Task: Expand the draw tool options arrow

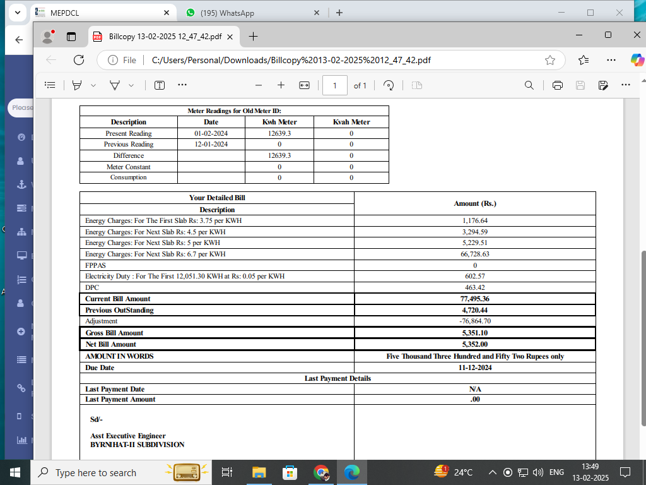Action: 131,85
